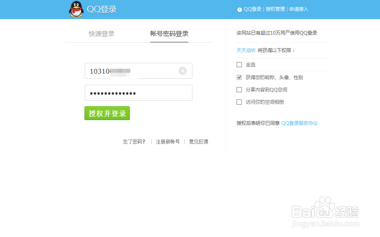Click the QQ account number input
This screenshot has width=380, height=237.
(138, 71)
